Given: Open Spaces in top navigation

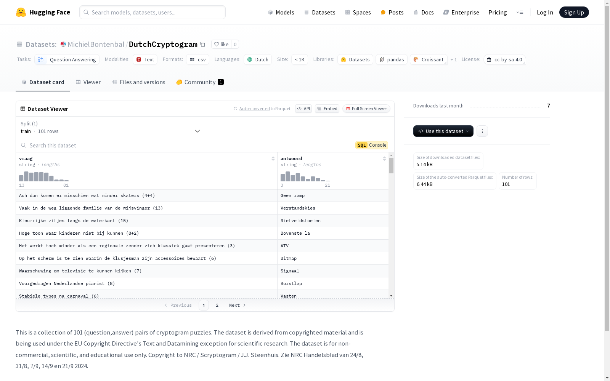Looking at the screenshot, I should pos(358,12).
